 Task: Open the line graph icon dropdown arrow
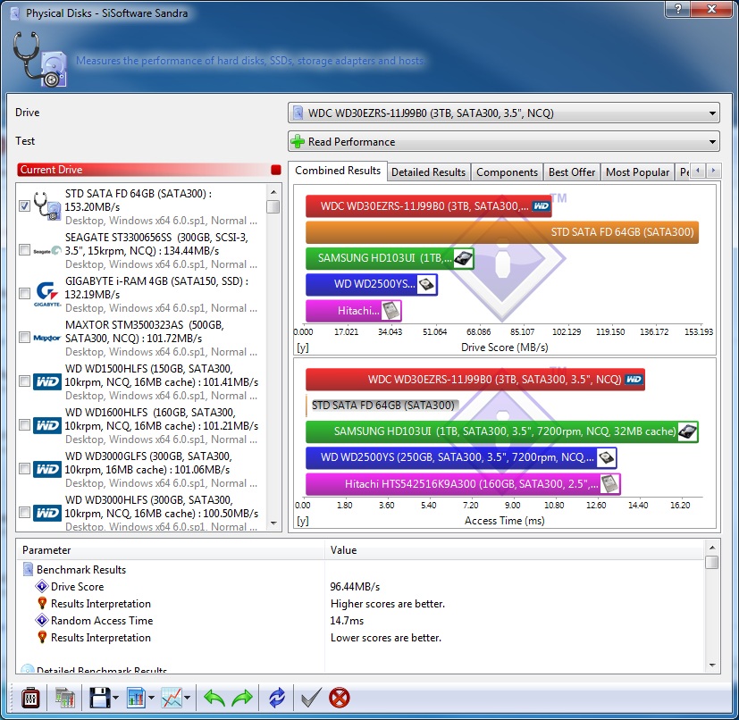tap(187, 698)
